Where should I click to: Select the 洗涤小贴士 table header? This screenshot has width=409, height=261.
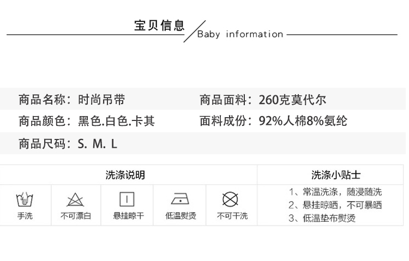click(335, 175)
